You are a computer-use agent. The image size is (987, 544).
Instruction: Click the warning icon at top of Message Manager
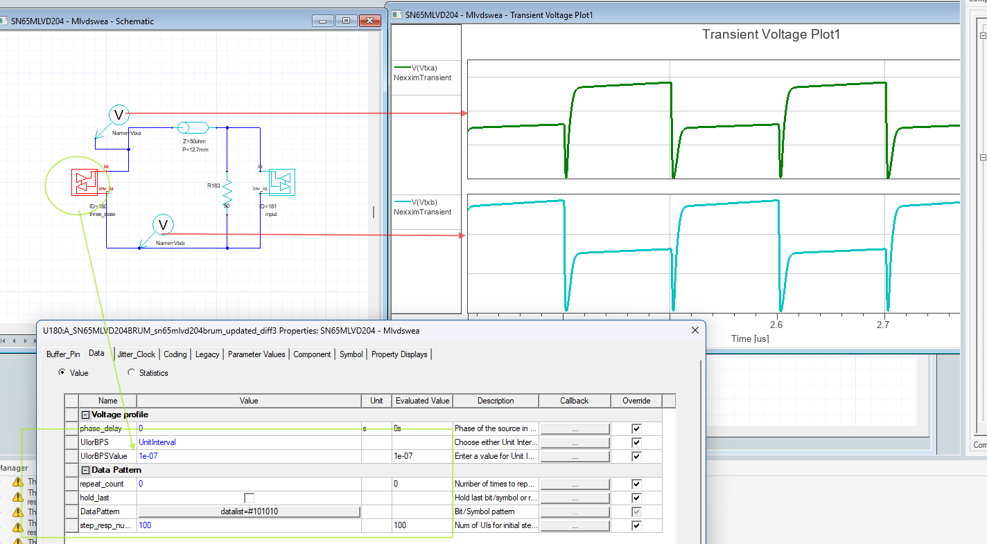pyautogui.click(x=17, y=482)
